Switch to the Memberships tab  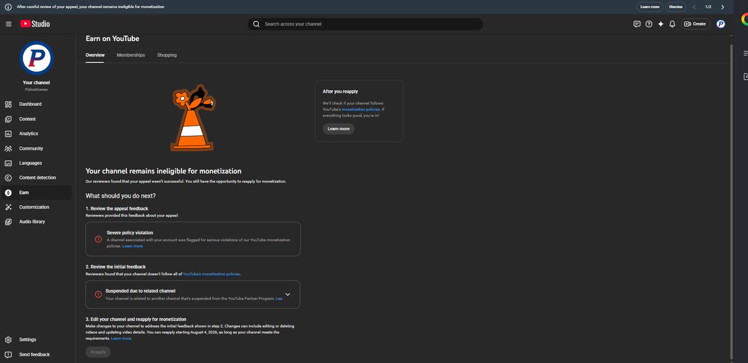point(131,55)
